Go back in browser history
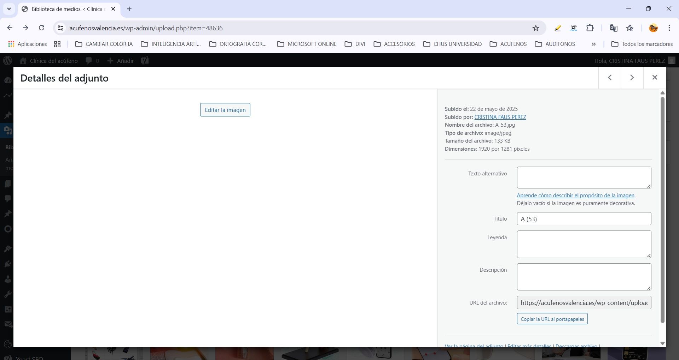 click(10, 28)
